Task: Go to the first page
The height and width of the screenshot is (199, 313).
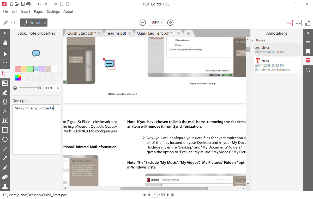Action: [144, 195]
